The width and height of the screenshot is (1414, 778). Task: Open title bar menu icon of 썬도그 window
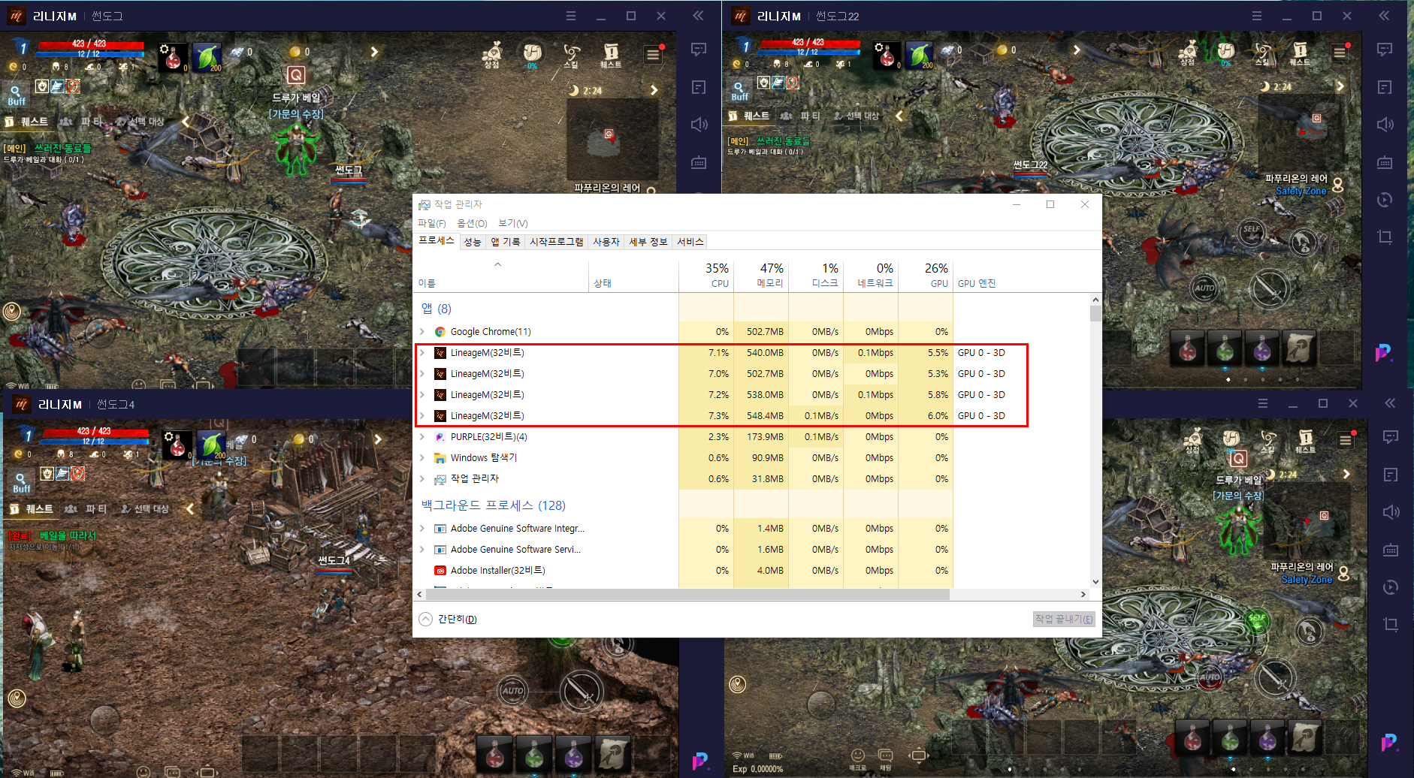571,16
